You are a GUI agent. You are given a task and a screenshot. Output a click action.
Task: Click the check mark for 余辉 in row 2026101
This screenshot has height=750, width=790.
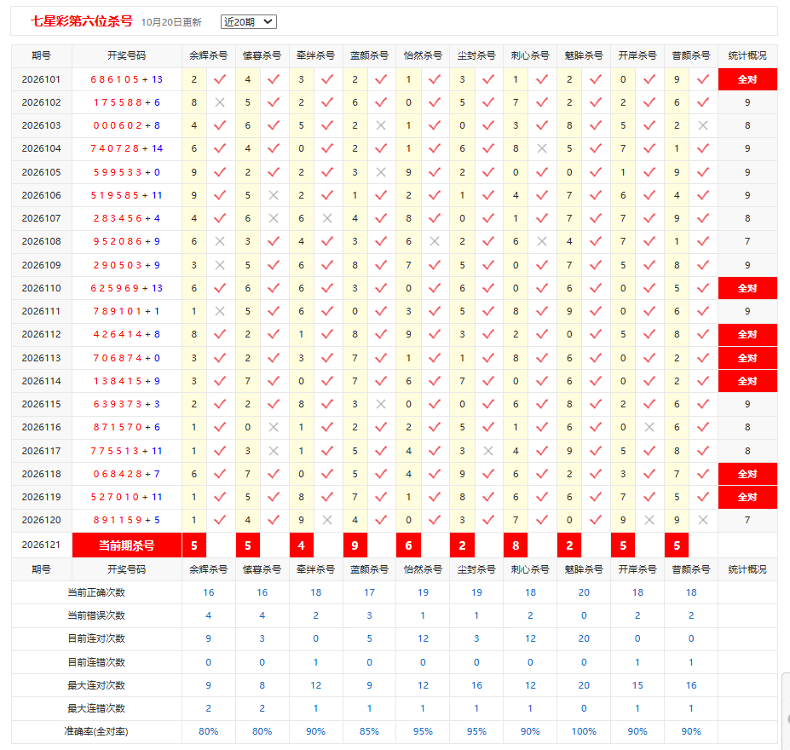point(220,79)
